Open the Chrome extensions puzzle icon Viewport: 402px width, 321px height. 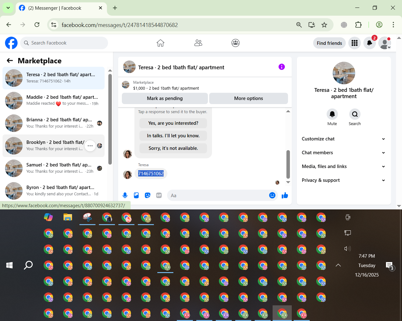pyautogui.click(x=358, y=25)
